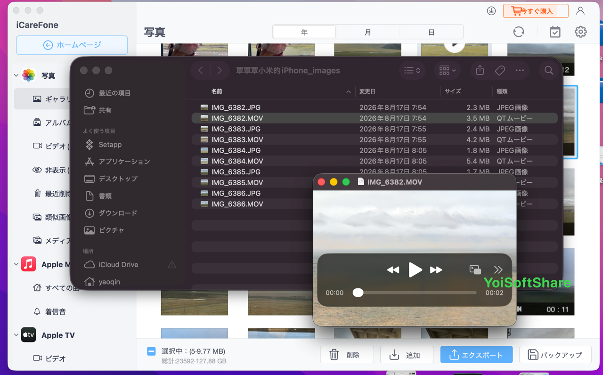Click the Apple TV sidebar icon
The height and width of the screenshot is (375, 603).
(28, 335)
